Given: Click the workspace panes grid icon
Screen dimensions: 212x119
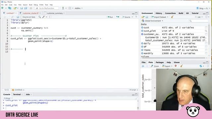Looking at the screenshot, I should (x=70, y=8).
